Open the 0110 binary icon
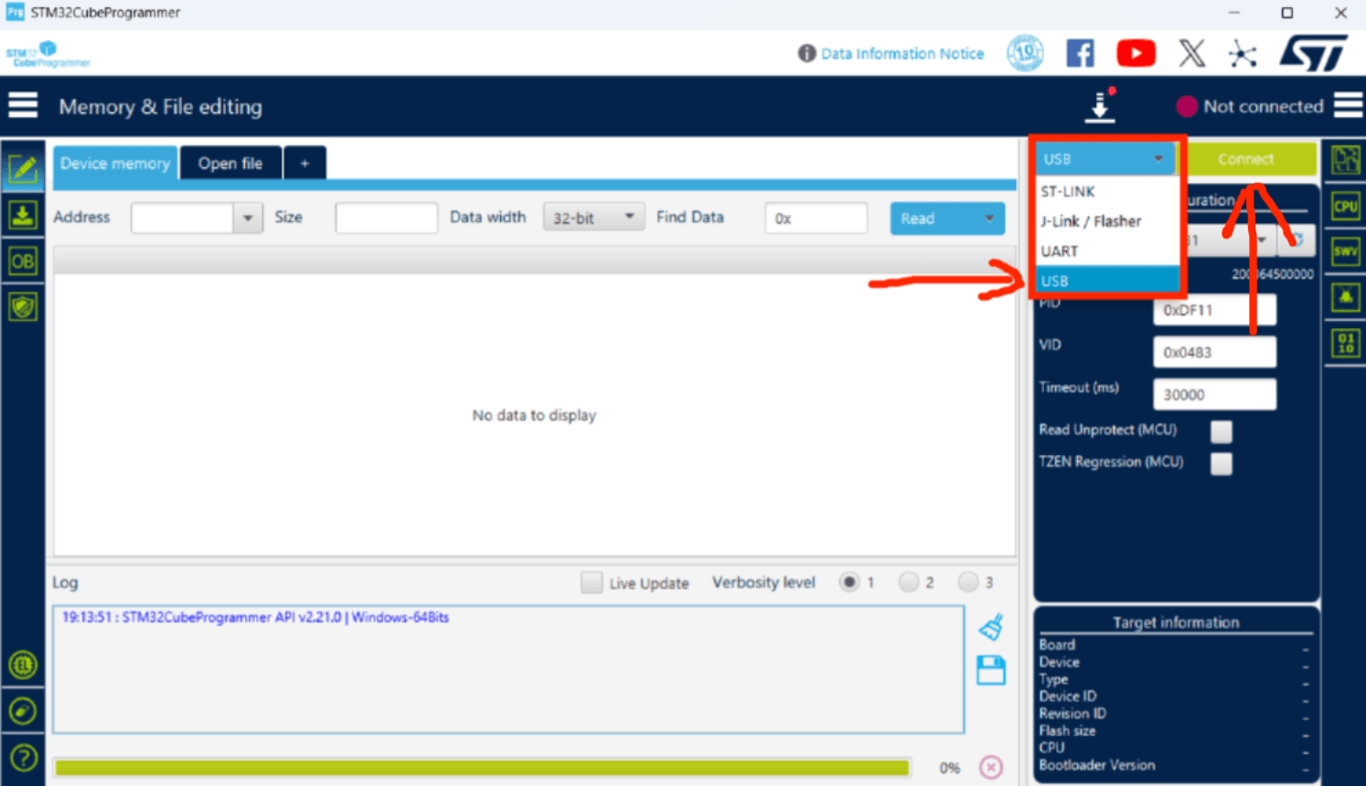Image resolution: width=1366 pixels, height=786 pixels. point(1346,344)
